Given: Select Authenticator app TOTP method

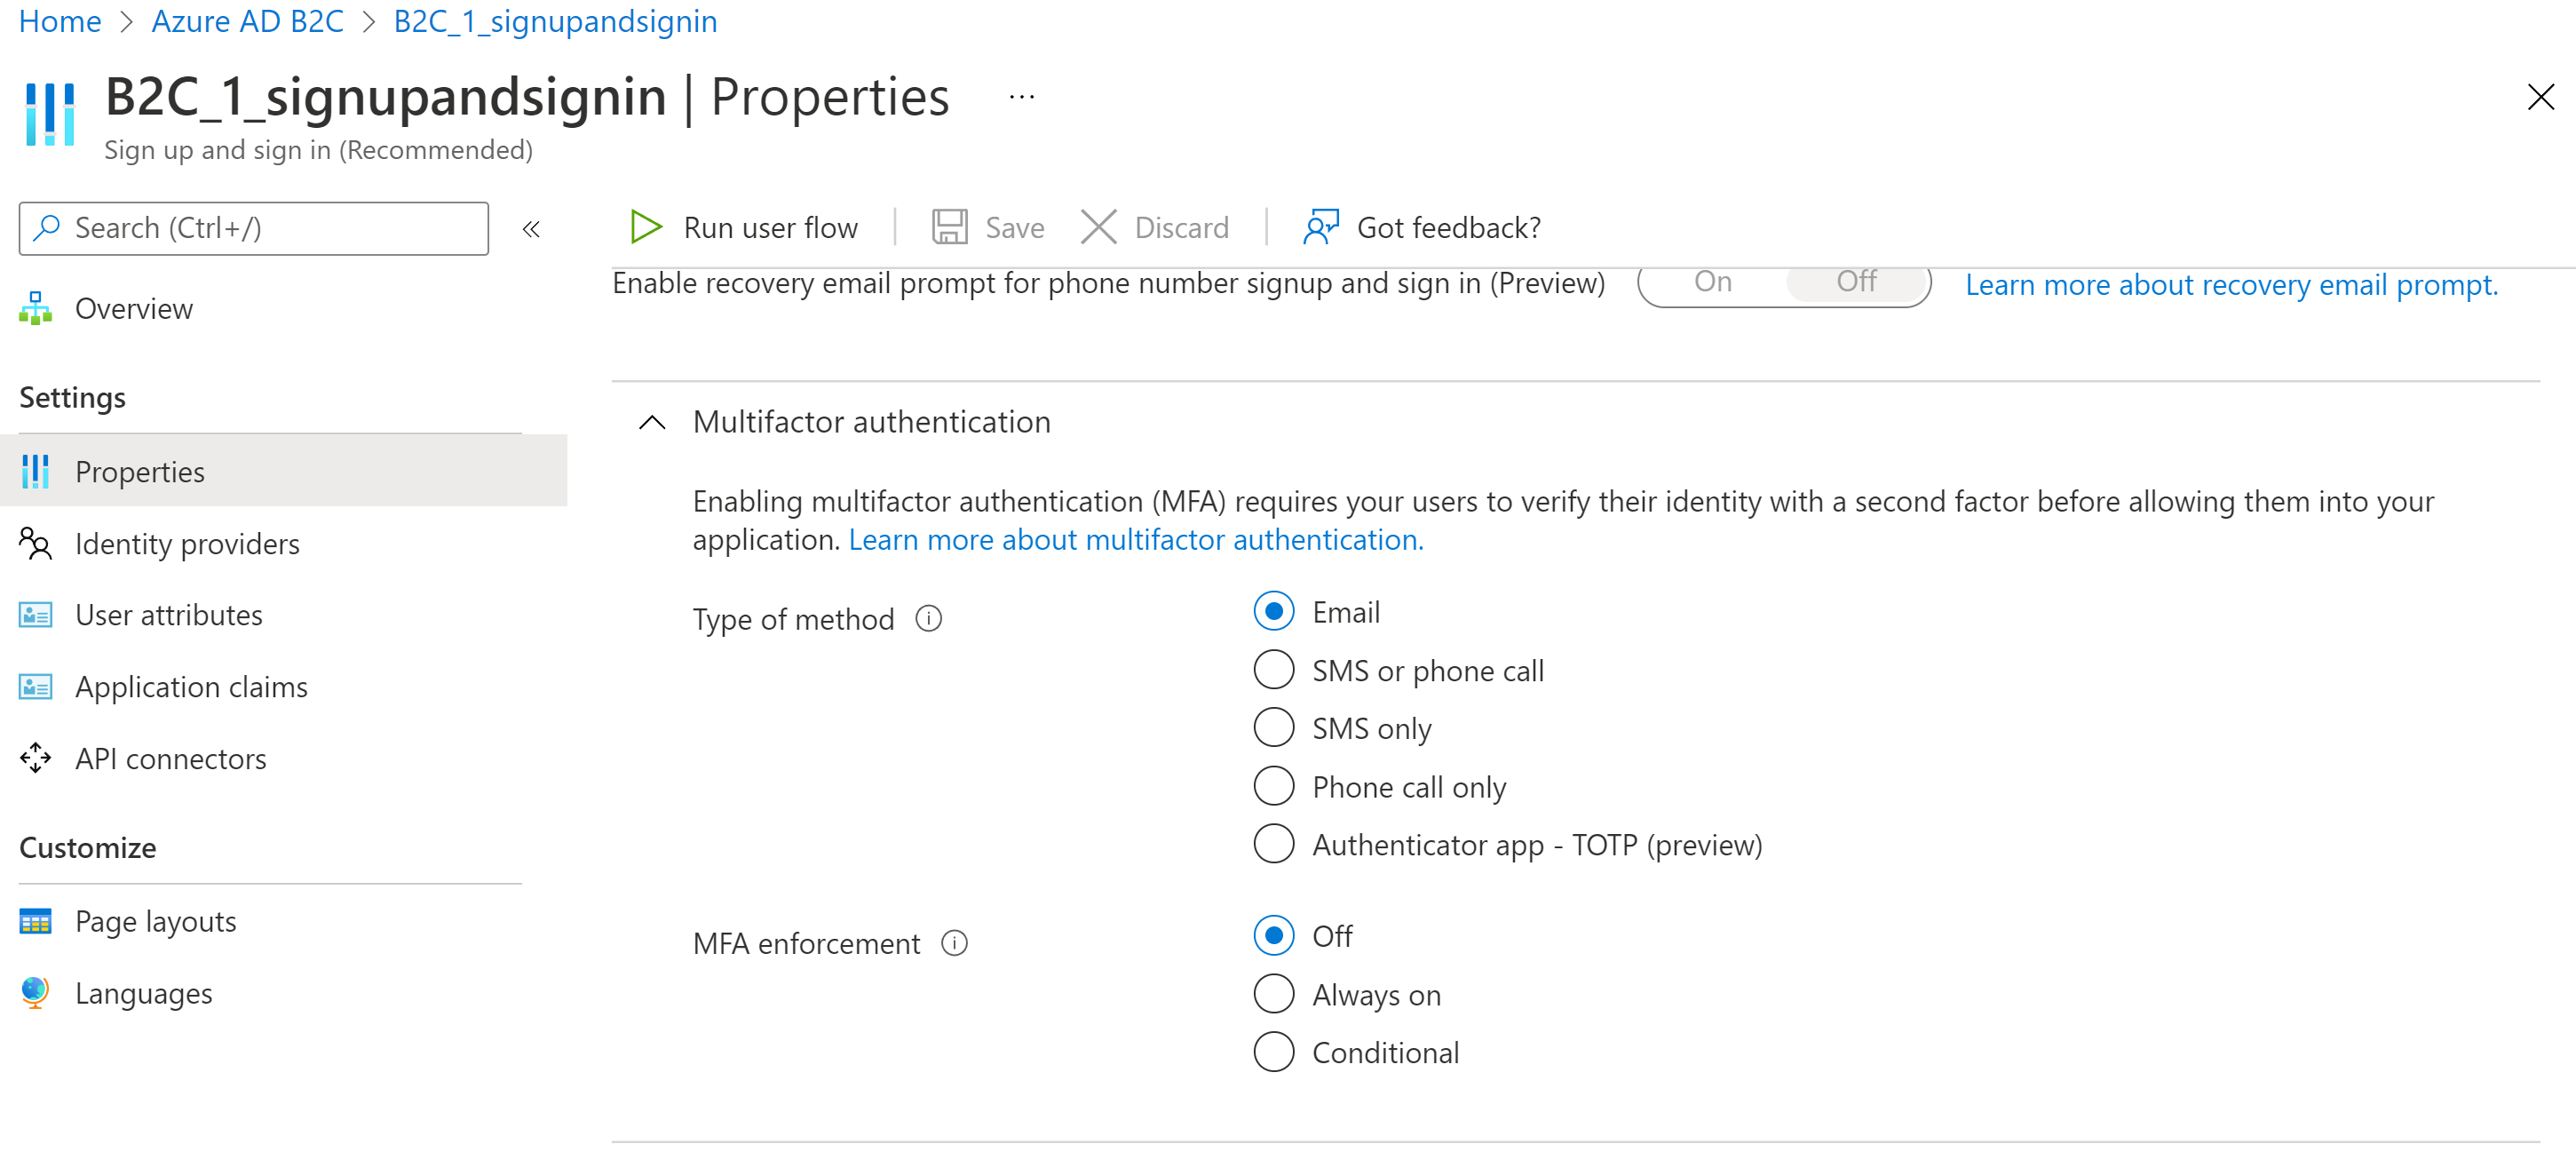Looking at the screenshot, I should coord(1273,844).
